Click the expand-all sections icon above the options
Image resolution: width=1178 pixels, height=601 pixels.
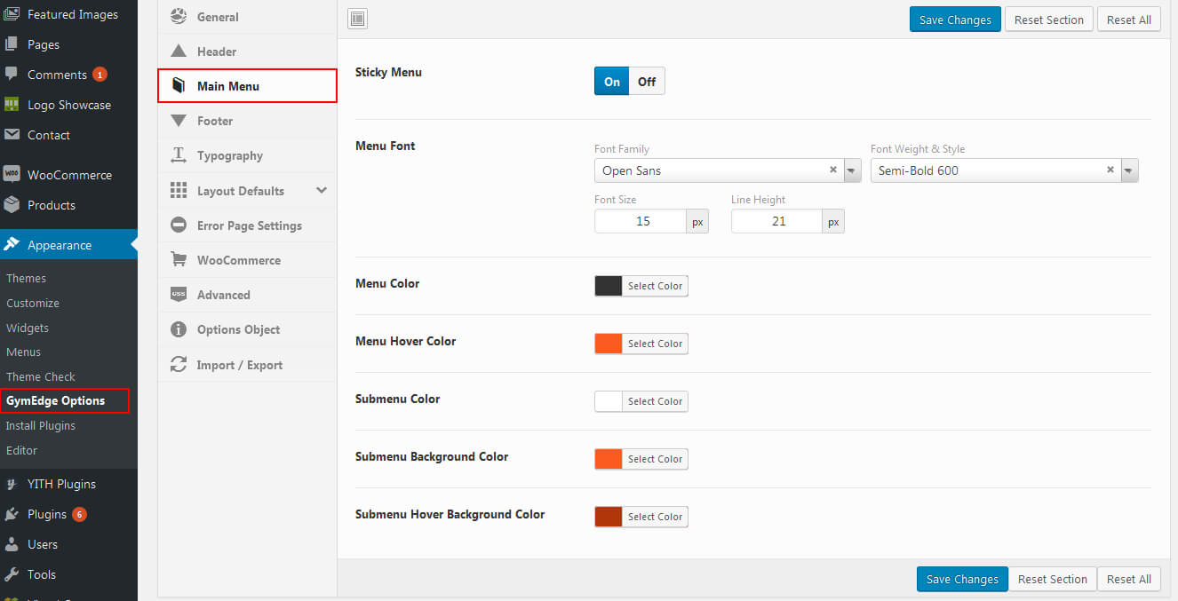pos(357,20)
